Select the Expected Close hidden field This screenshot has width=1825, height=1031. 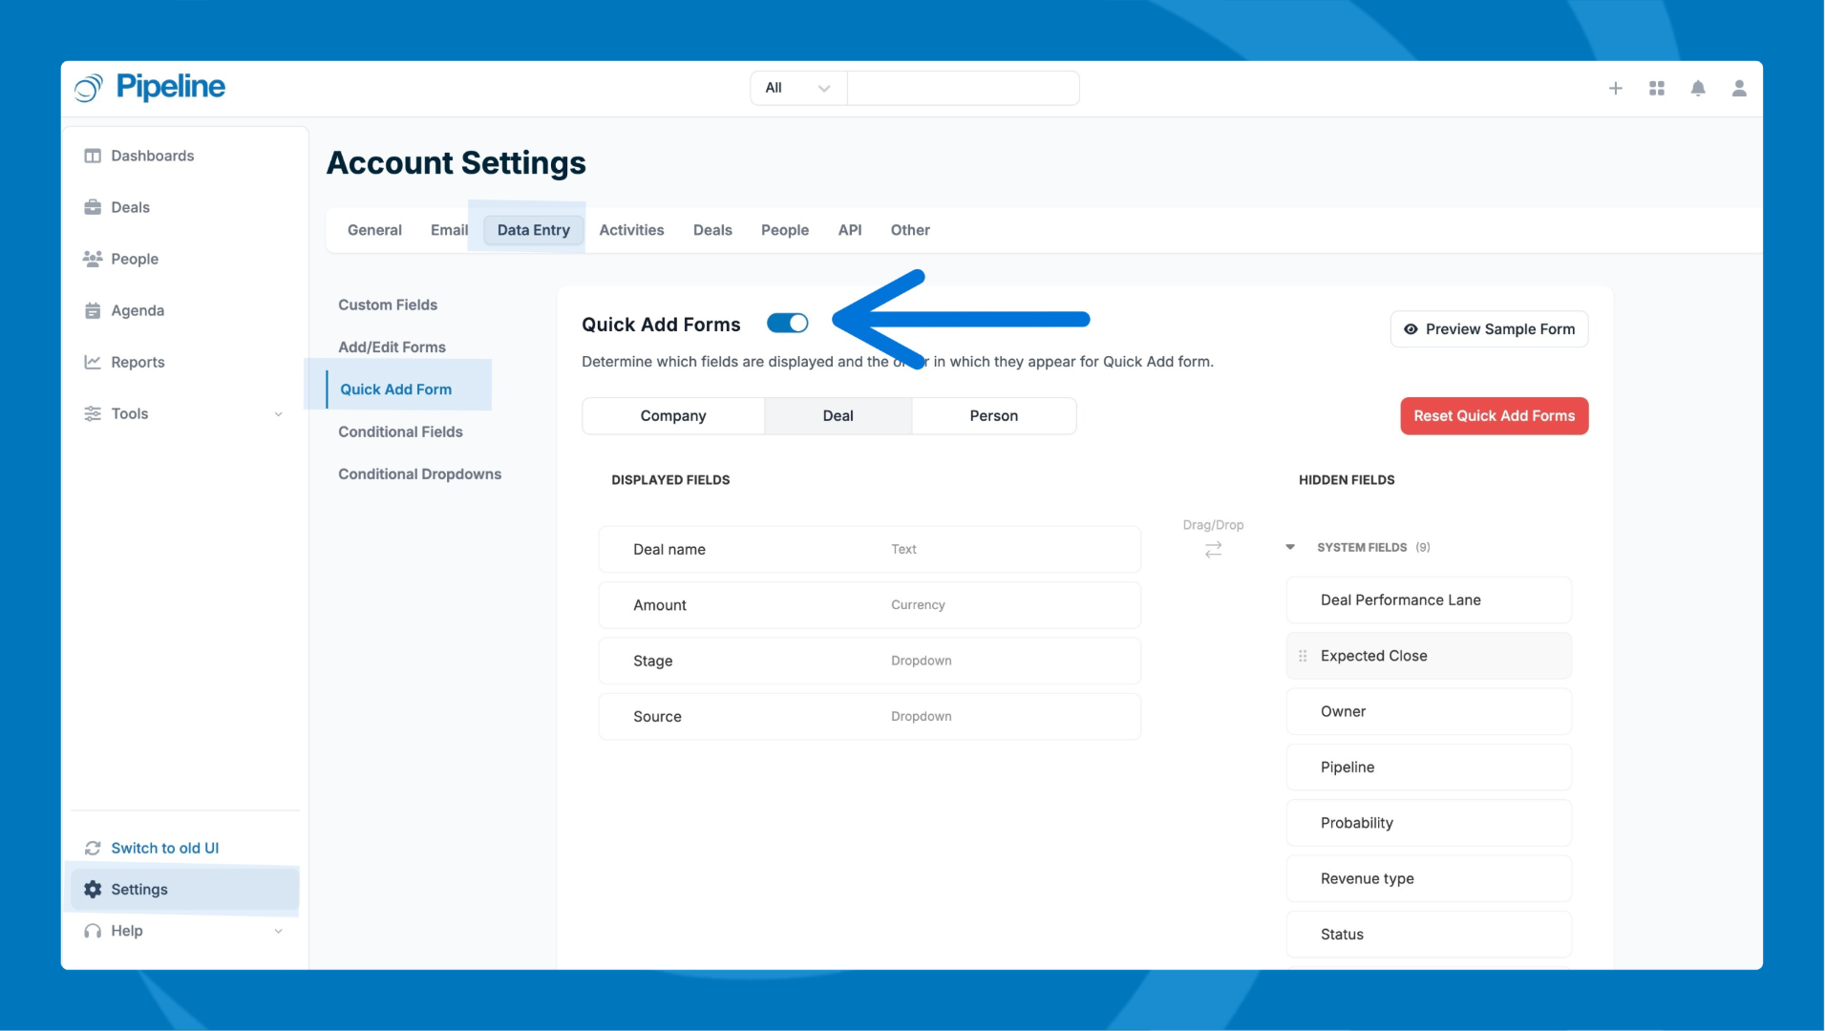coord(1429,656)
